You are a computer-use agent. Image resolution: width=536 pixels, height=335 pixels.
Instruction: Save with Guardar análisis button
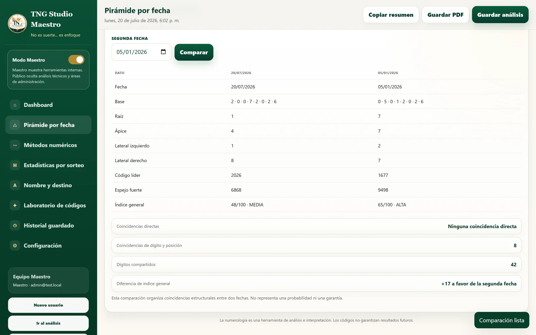[x=500, y=15]
